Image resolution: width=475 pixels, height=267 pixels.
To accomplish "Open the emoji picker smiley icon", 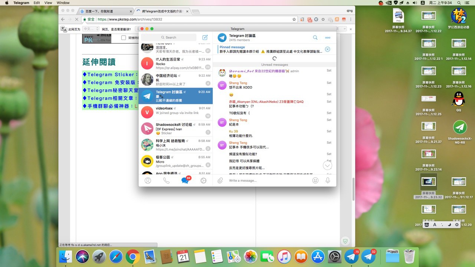I will click(315, 181).
